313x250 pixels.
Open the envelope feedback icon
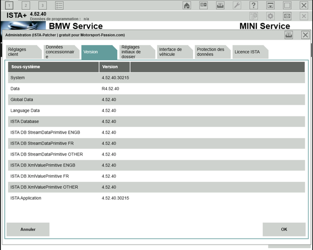(287, 16)
